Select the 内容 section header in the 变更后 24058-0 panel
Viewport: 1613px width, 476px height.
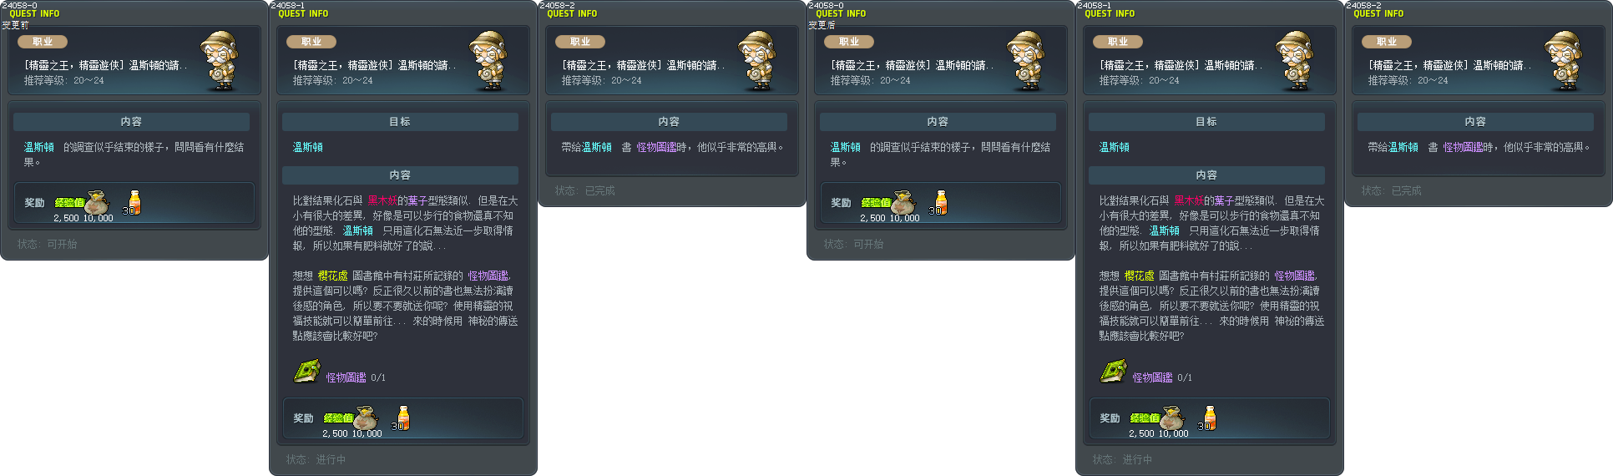click(x=938, y=122)
